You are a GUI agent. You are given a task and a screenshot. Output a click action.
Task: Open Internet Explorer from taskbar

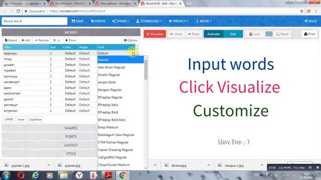(35, 175)
